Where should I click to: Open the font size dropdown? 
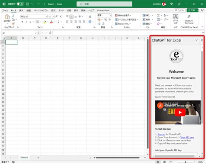point(53,16)
